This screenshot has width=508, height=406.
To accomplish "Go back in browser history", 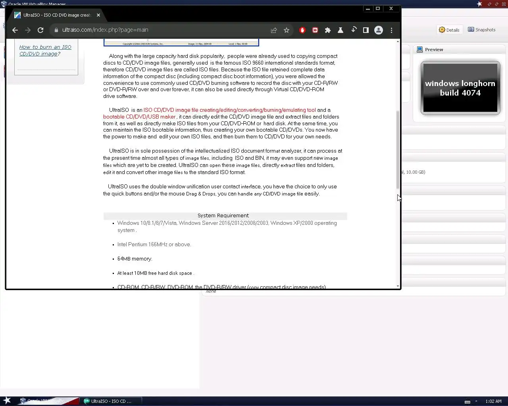I will (x=15, y=30).
